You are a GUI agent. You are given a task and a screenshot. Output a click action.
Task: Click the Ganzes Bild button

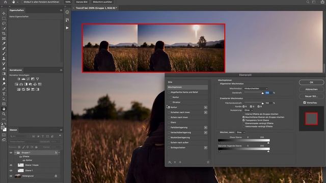pos(81,2)
